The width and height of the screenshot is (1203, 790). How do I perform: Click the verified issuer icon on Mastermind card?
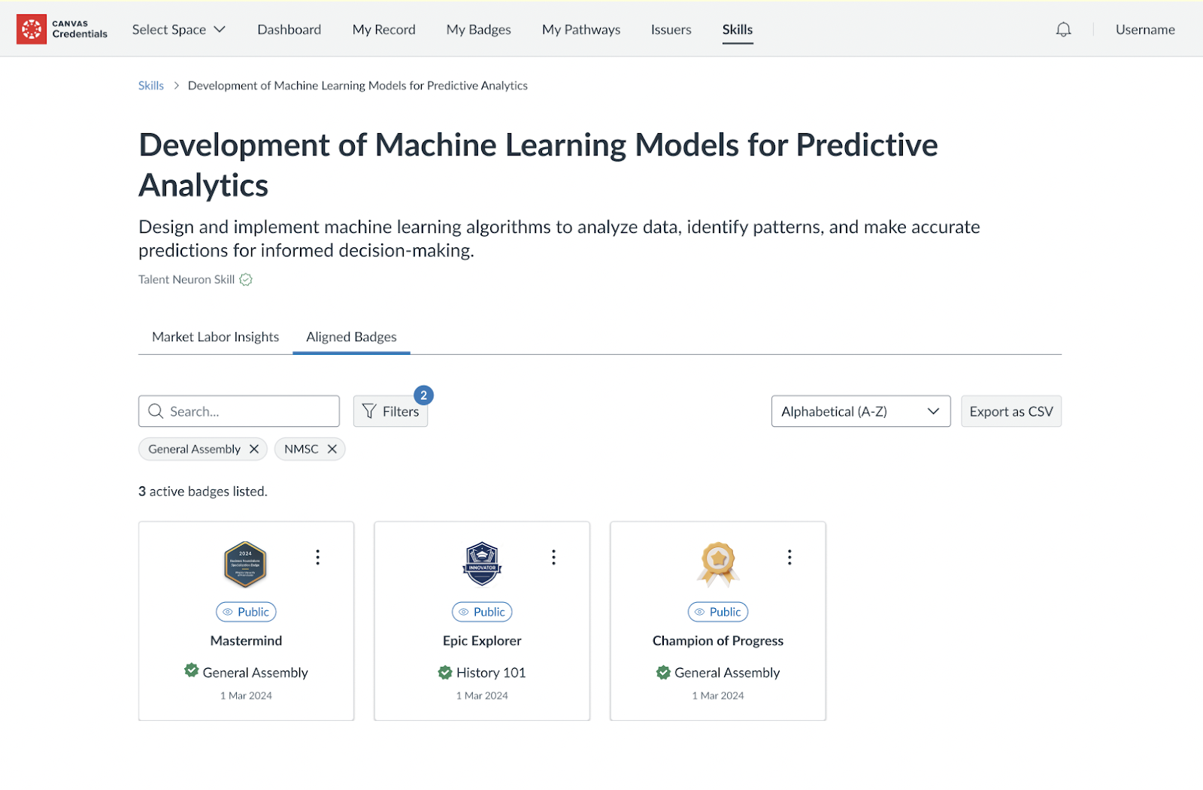click(x=192, y=670)
